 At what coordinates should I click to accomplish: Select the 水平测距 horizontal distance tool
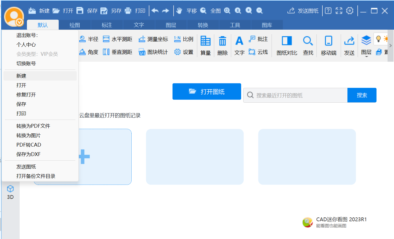coord(118,39)
